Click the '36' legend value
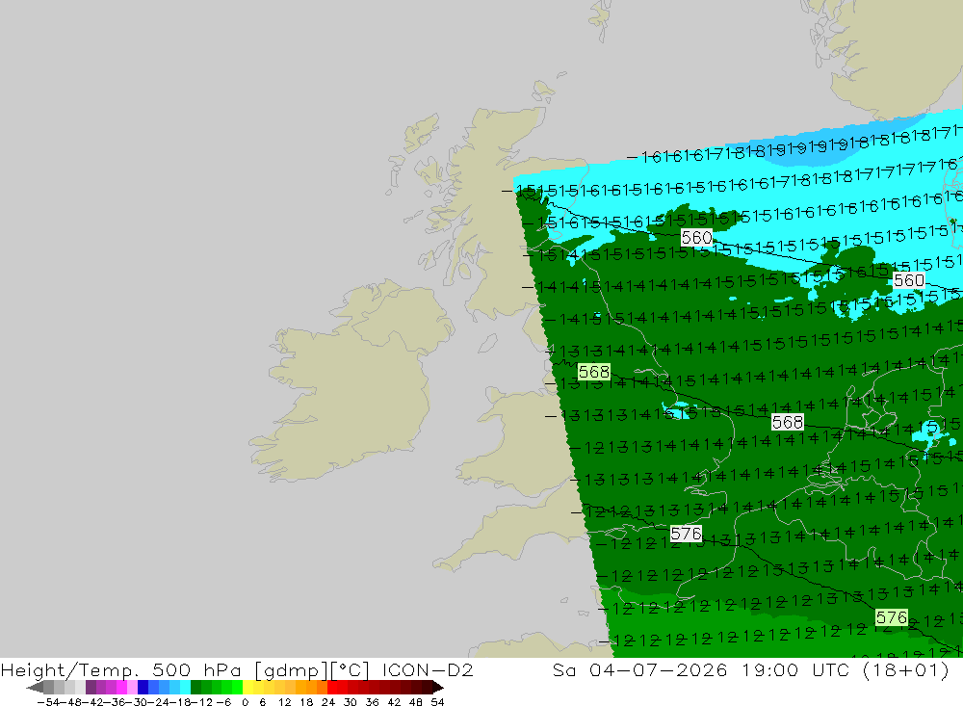 372,702
